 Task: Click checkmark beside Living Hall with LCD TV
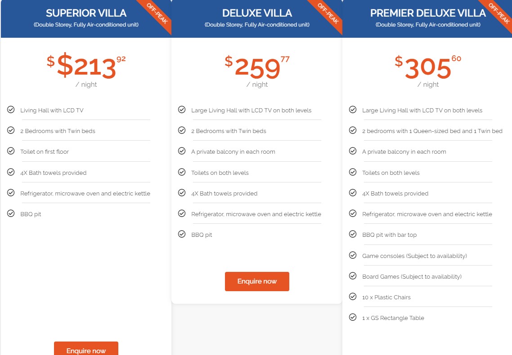click(11, 110)
